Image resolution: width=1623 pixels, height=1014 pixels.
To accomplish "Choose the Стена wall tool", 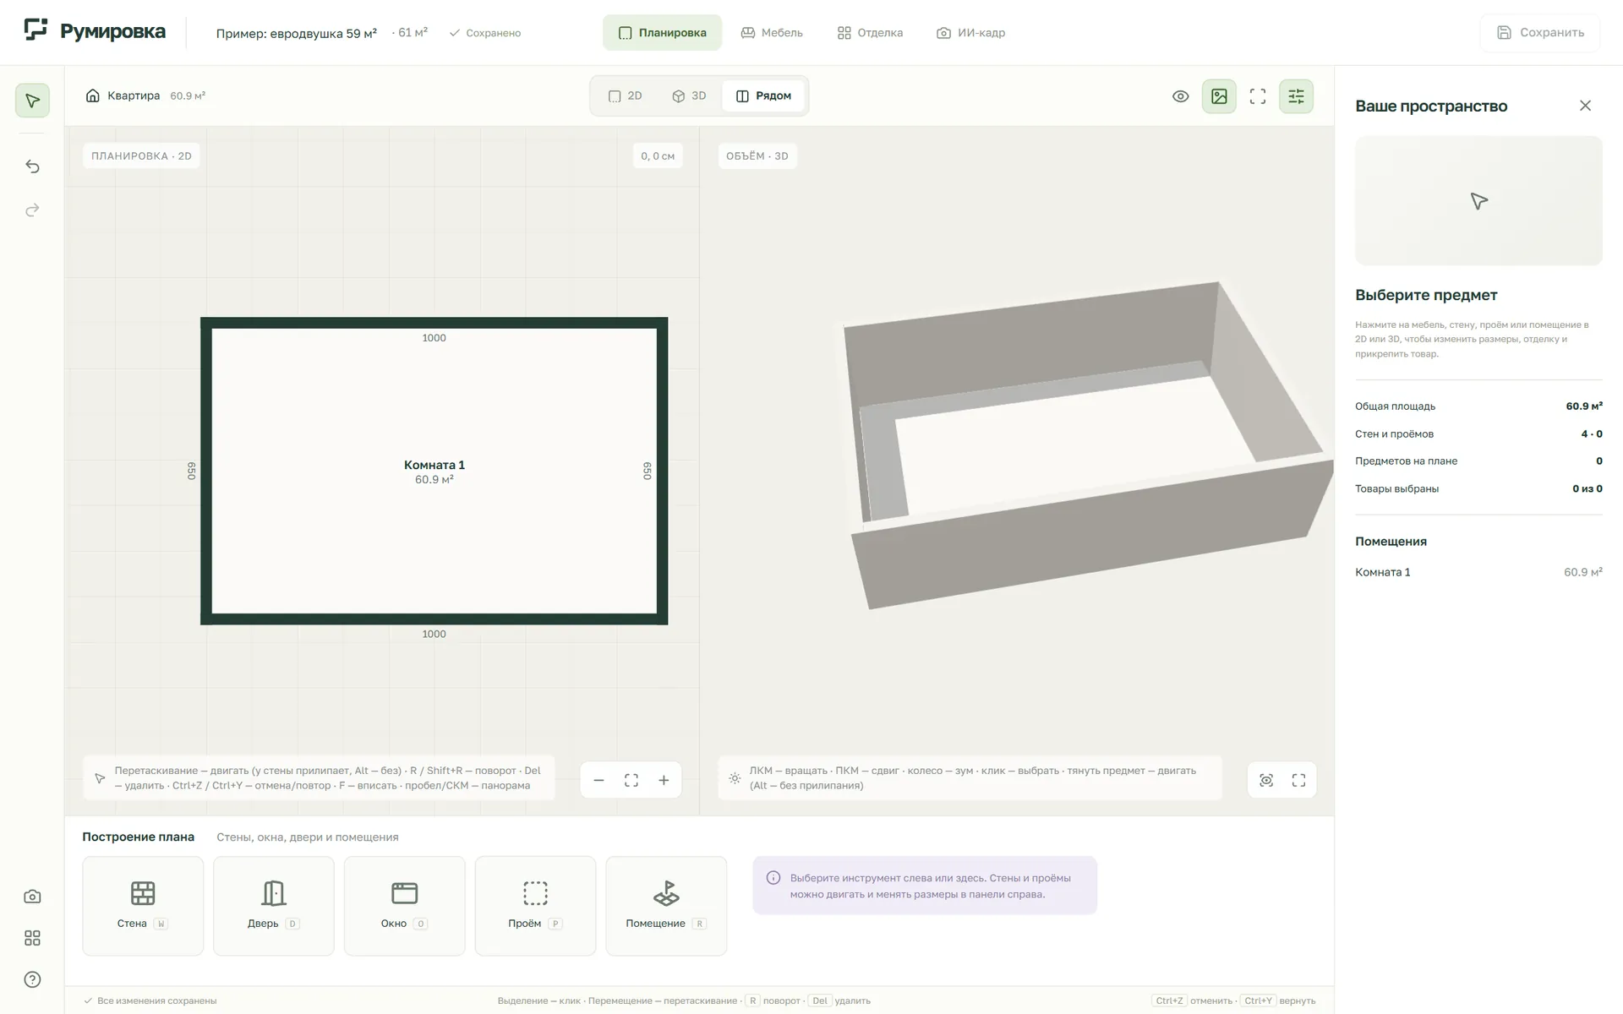I will pyautogui.click(x=143, y=906).
